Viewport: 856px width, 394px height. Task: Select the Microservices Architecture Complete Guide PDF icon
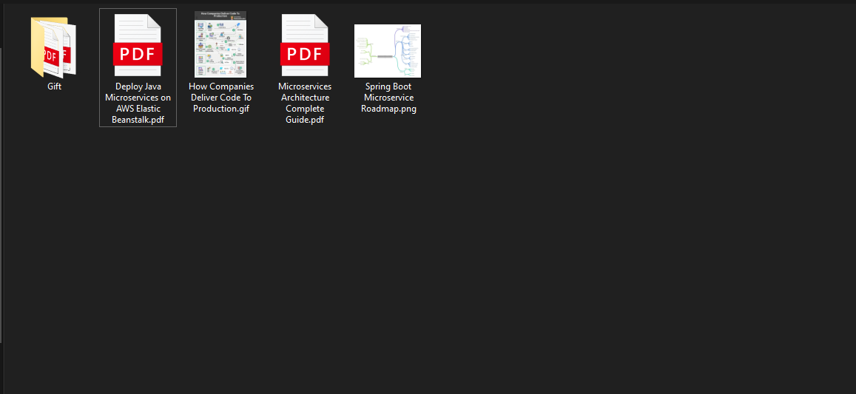pos(305,45)
